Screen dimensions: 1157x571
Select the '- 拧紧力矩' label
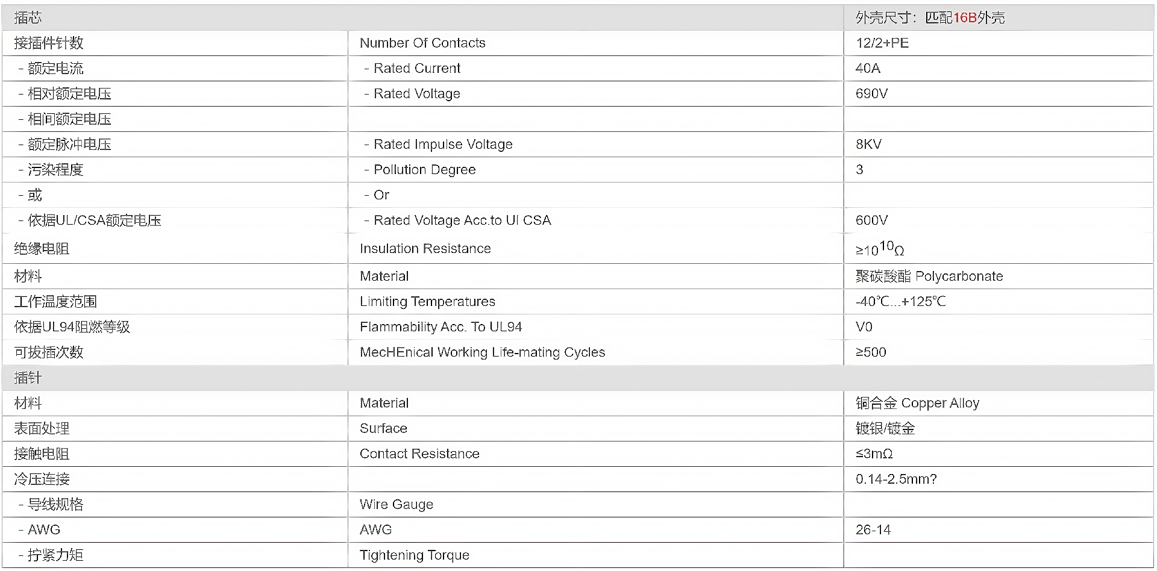point(51,555)
